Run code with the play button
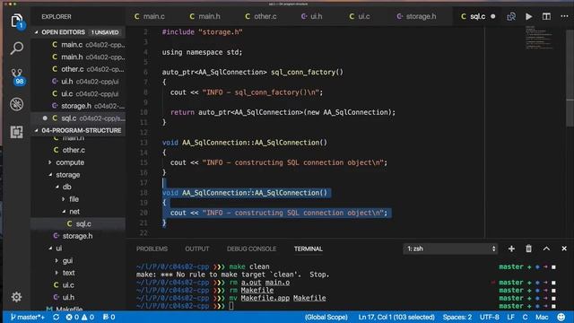 coord(528,16)
